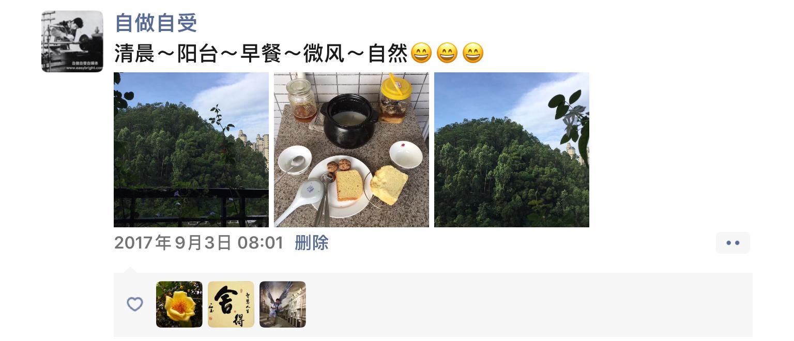Open the yellow flower liker avatar
Screen dimensions: 794x341
179,304
